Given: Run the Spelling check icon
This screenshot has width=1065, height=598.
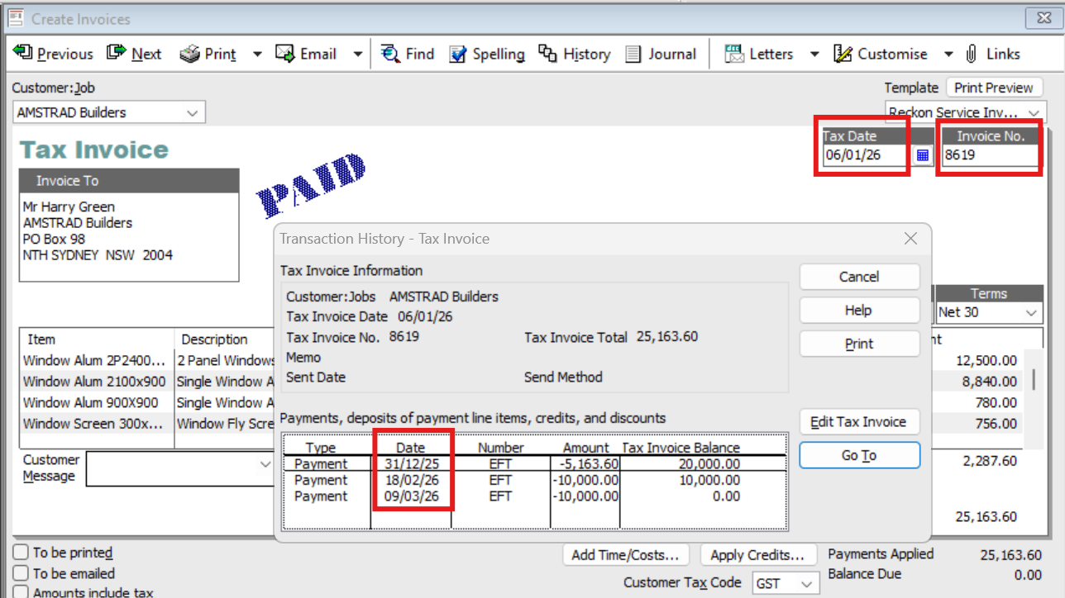Looking at the screenshot, I should pos(458,54).
